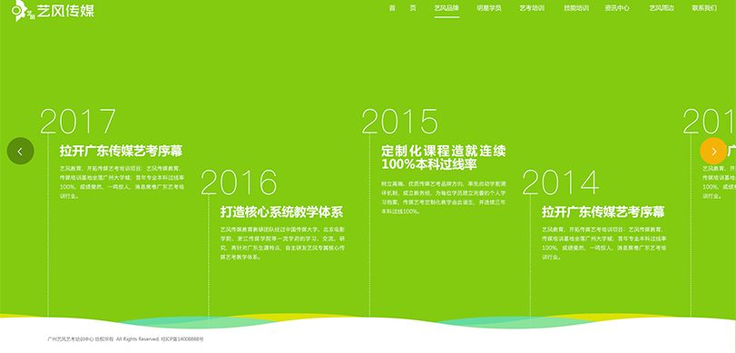Click 打造核心系统教学体系 heading
736x353 pixels.
click(281, 212)
